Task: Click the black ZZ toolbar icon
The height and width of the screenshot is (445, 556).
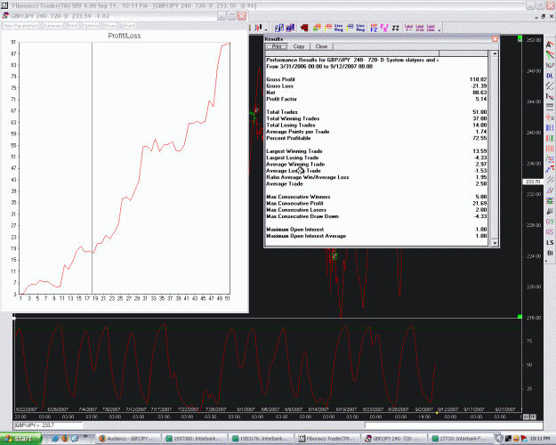Action: coord(395,28)
